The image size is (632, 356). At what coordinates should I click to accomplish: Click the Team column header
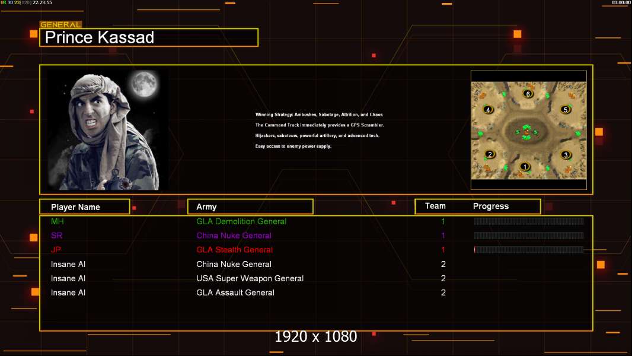435,206
